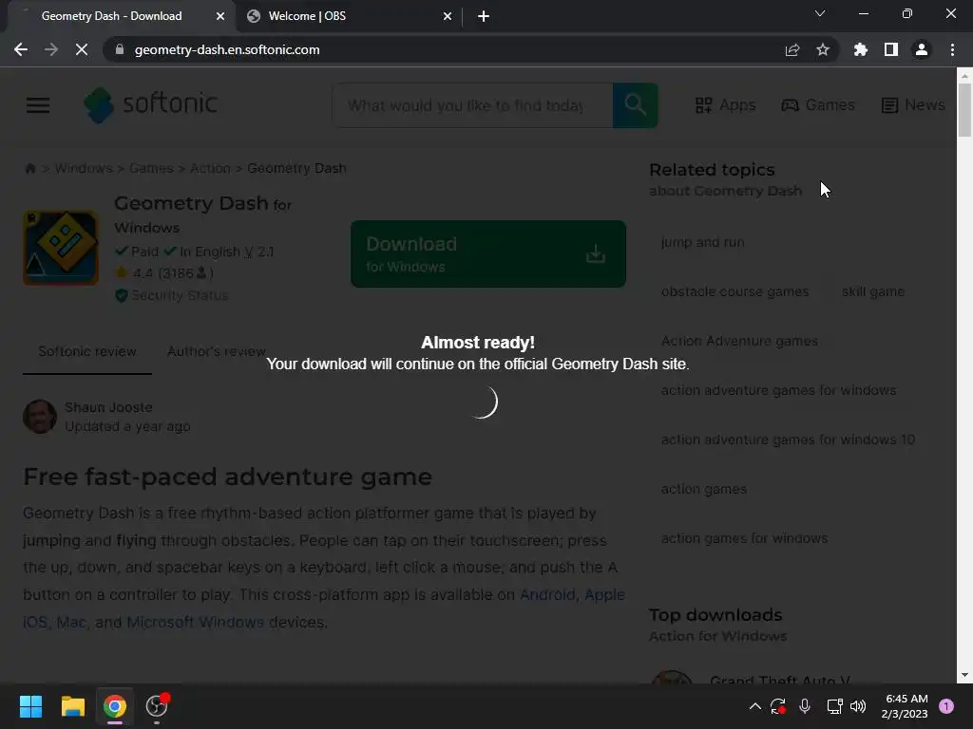The height and width of the screenshot is (729, 973).
Task: Click the microphone tray icon
Action: coord(805,706)
